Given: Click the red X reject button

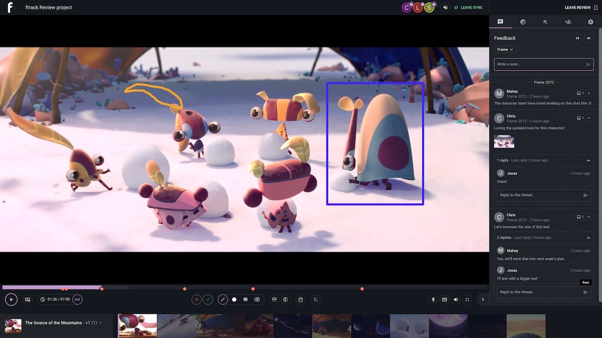Looking at the screenshot, I should [x=196, y=299].
